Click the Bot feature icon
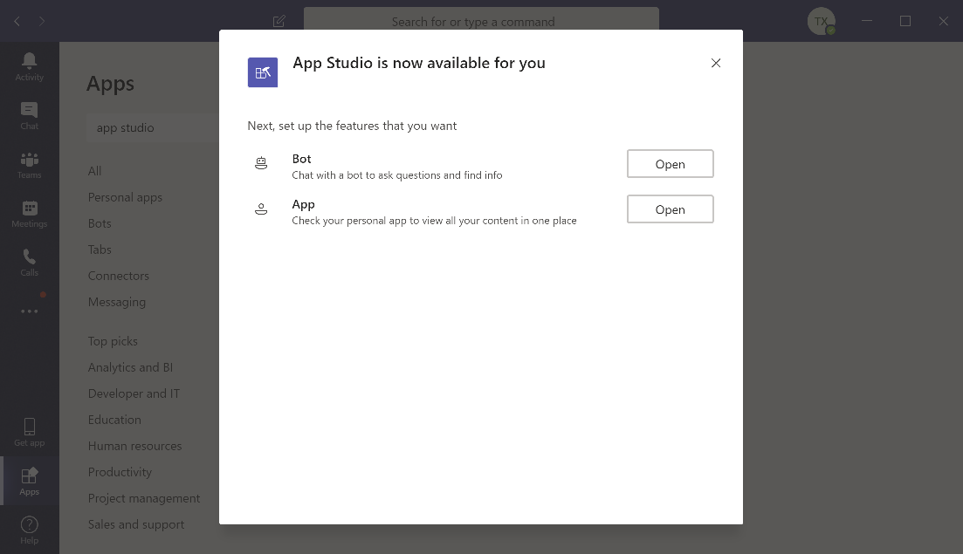 coord(261,163)
